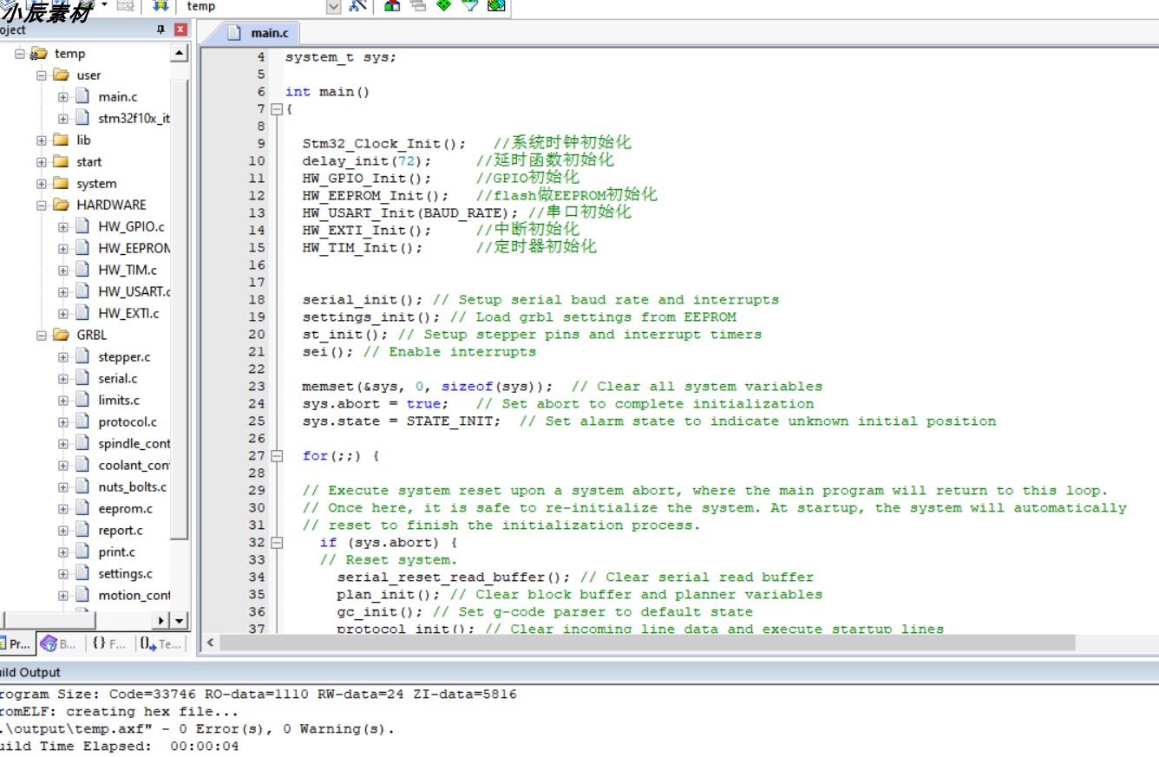Fold the main function block at line 7
Screen dimensions: 1159x757
(x=276, y=109)
